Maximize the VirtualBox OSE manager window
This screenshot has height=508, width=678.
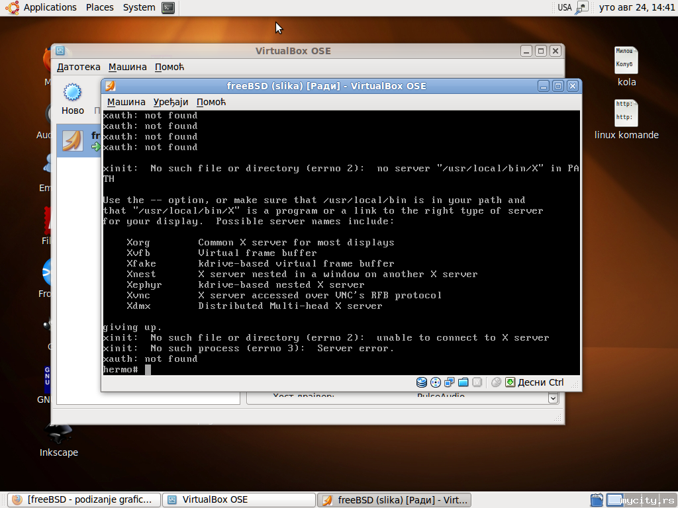[x=541, y=51]
